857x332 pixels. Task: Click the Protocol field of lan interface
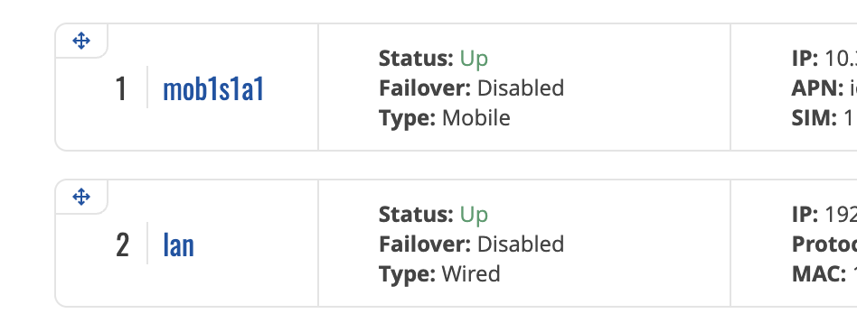pyautogui.click(x=824, y=244)
